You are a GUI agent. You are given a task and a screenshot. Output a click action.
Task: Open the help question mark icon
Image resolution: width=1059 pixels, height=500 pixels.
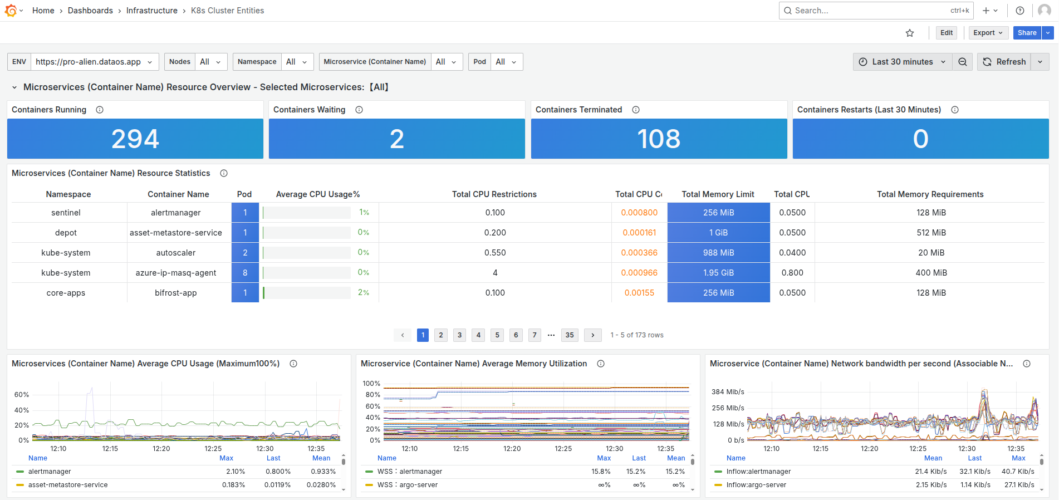point(1020,11)
